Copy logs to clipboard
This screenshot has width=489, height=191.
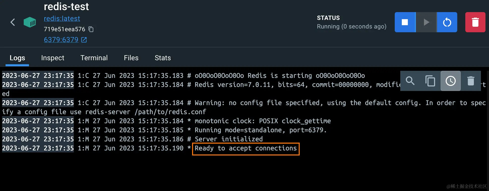430,81
